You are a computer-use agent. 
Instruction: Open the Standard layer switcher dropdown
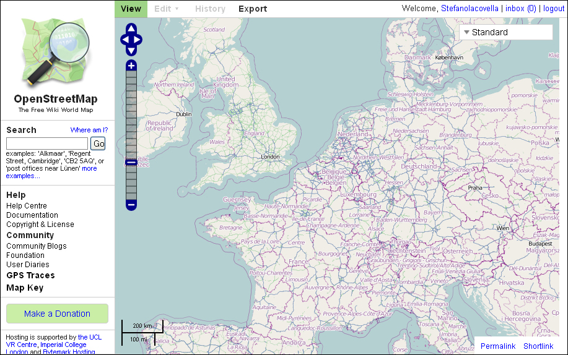[x=505, y=32]
